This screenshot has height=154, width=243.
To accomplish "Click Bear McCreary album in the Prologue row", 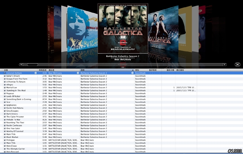I will 87,140.
